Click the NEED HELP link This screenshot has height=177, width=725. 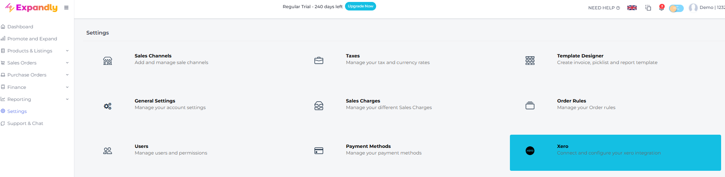coord(604,8)
